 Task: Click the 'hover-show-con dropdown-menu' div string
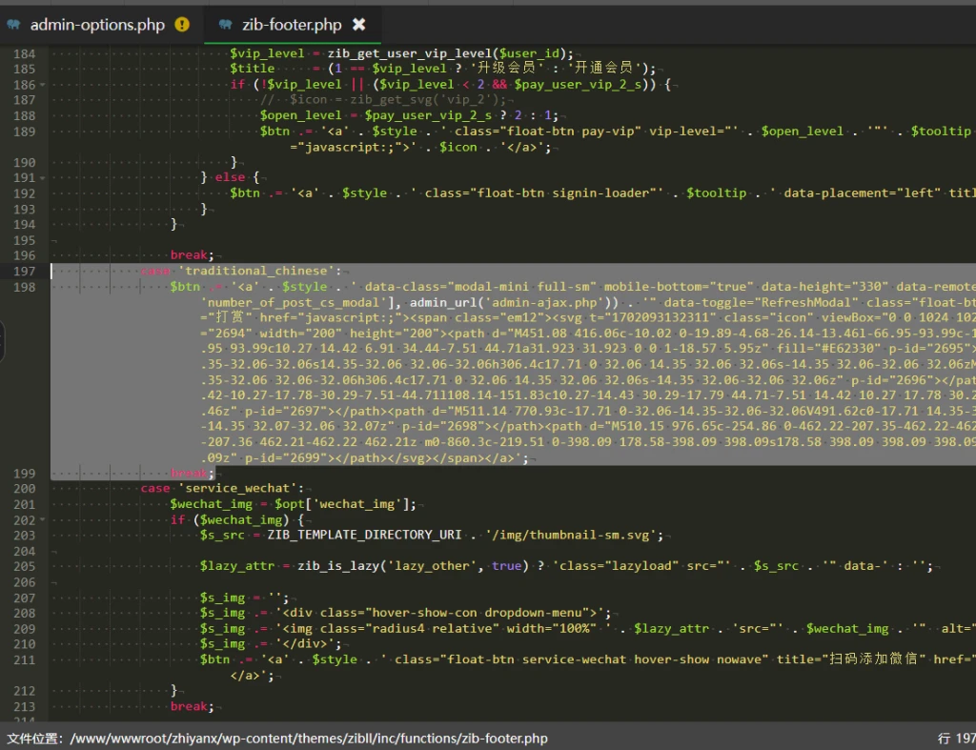click(443, 613)
